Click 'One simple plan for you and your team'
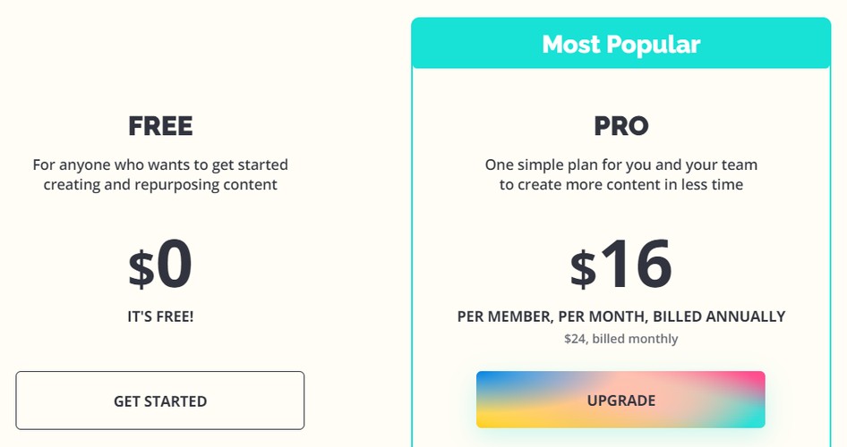Image resolution: width=847 pixels, height=447 pixels. 621,164
